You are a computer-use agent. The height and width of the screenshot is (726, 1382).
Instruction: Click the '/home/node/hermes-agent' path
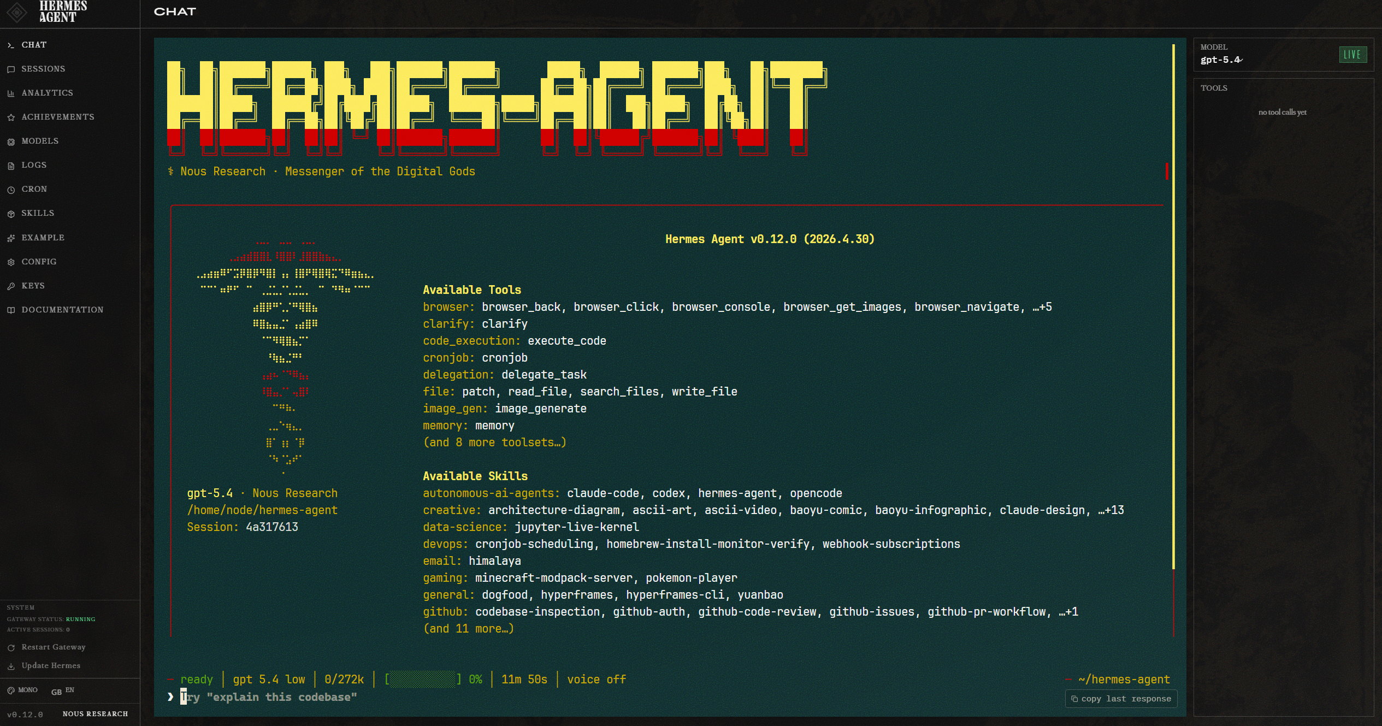(x=262, y=510)
